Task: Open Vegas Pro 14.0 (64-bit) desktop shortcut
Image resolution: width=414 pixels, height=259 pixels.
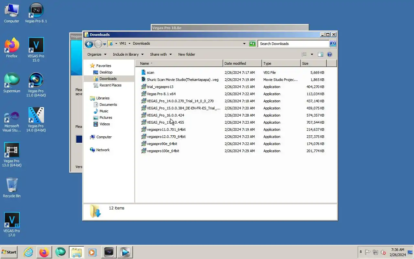Action: 36,119
